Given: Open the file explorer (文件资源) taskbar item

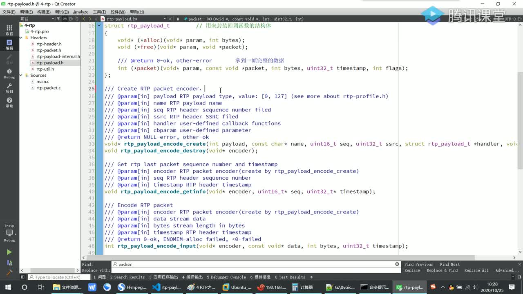Looking at the screenshot, I should tap(67, 287).
